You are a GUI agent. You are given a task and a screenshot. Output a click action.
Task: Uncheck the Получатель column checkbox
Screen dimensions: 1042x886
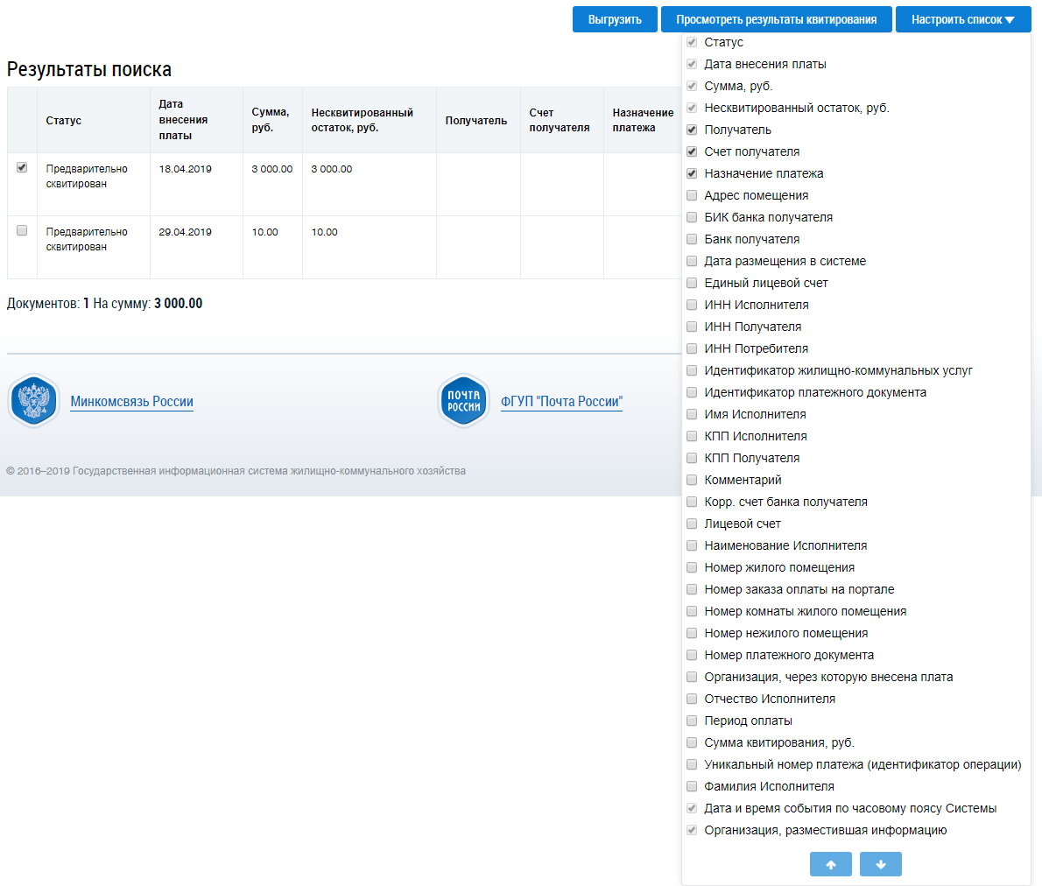point(692,130)
